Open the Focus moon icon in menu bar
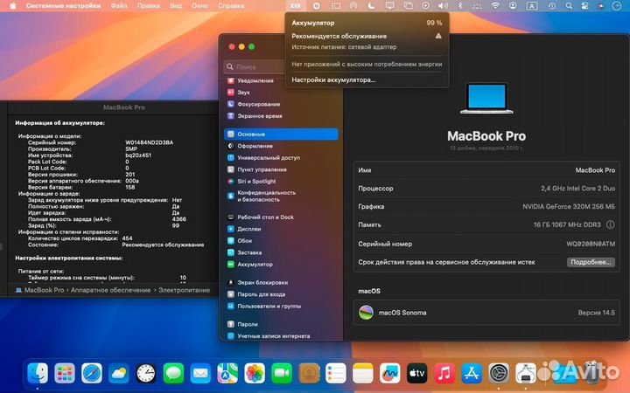The height and width of the screenshot is (393, 630). click(x=372, y=5)
